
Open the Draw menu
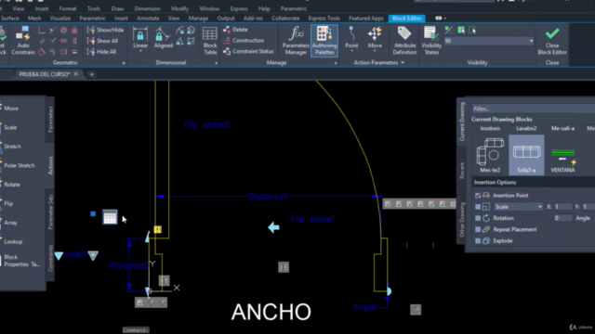point(117,8)
